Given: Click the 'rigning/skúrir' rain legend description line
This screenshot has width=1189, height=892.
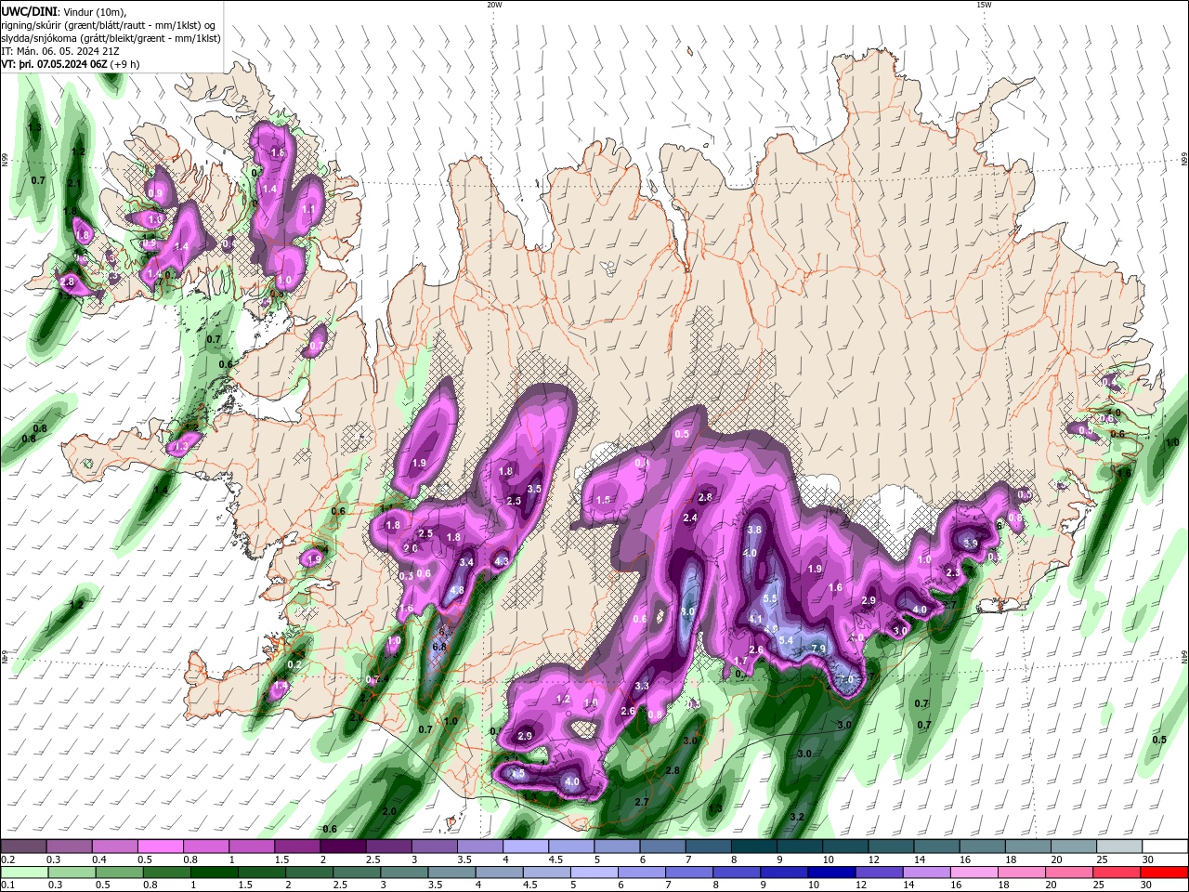Looking at the screenshot, I should pos(109,25).
